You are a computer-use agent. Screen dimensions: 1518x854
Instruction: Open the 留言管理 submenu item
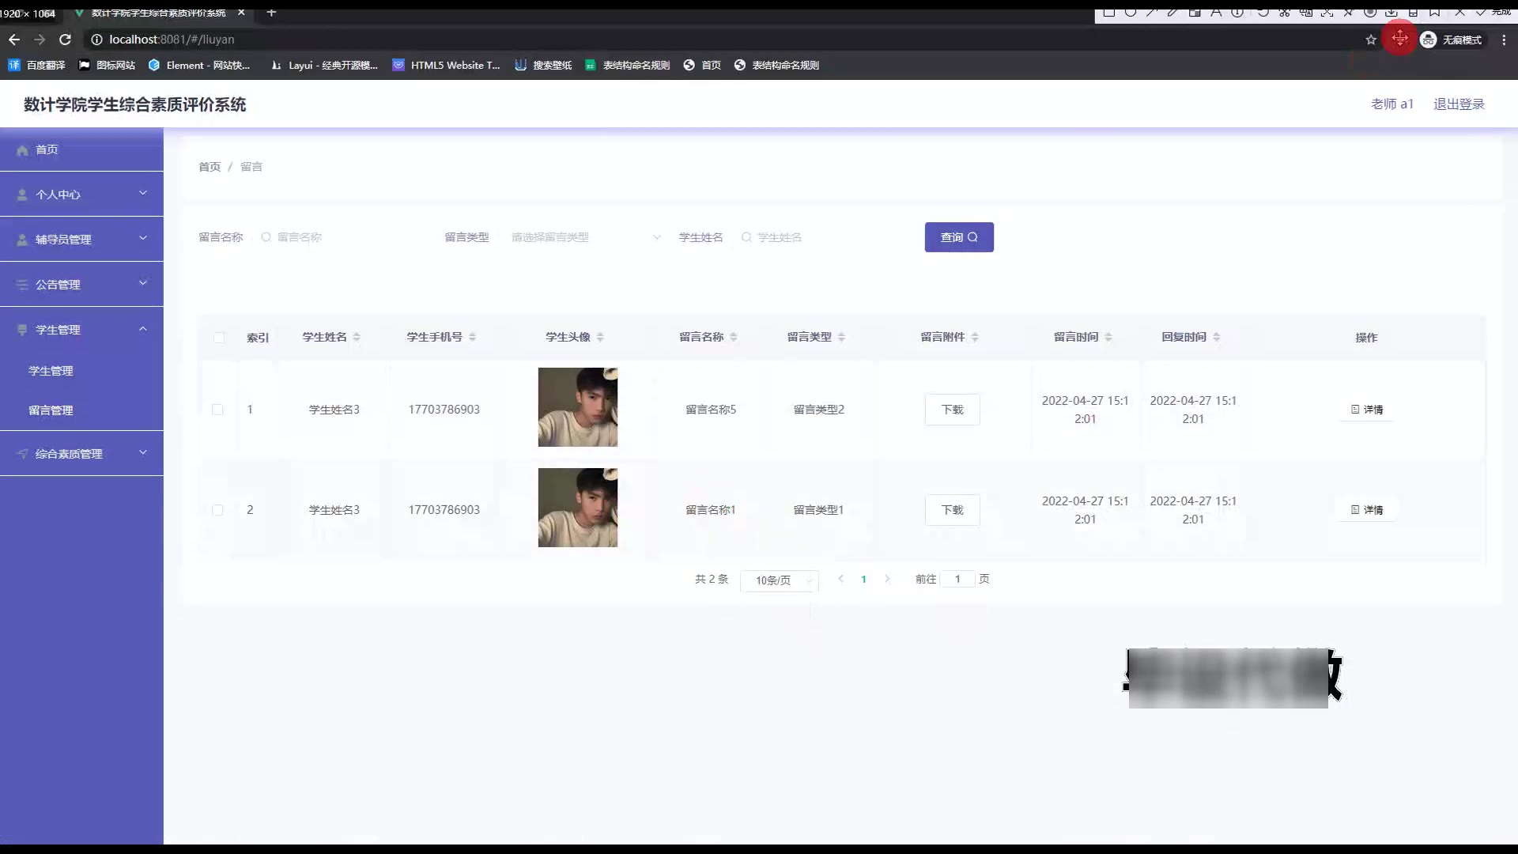[x=51, y=410]
